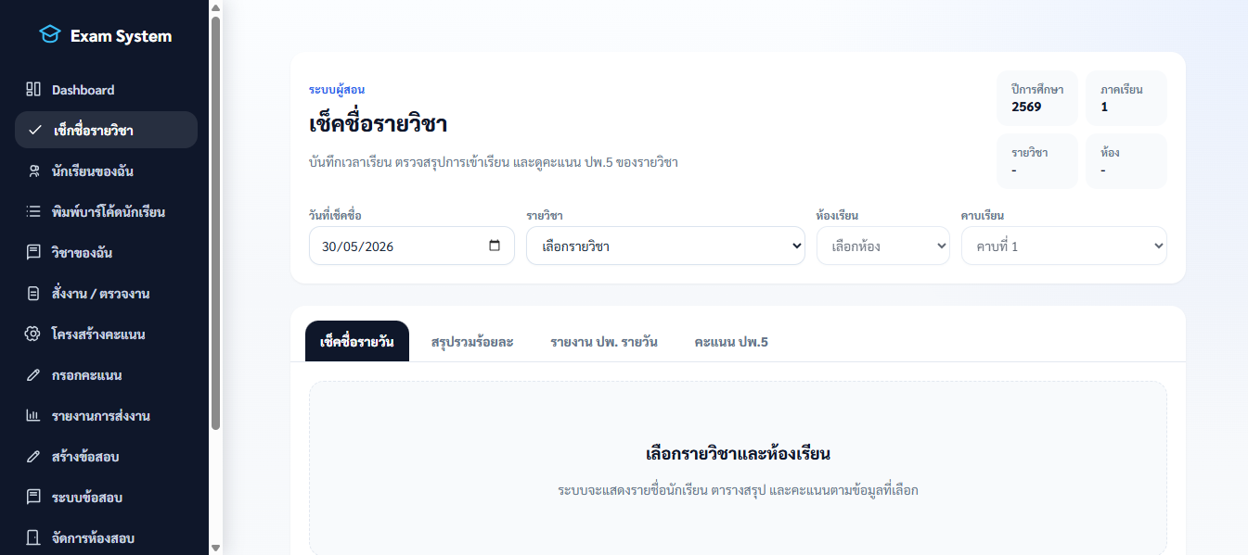Screen dimensions: 1248x555
Task: Click the ห้อง info card showing a dash
Action: tap(1126, 161)
